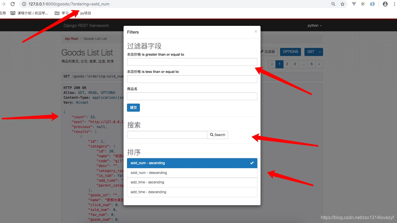This screenshot has height=223, width=397.
Task: Bookmark this page with the star icon
Action: coord(343,4)
